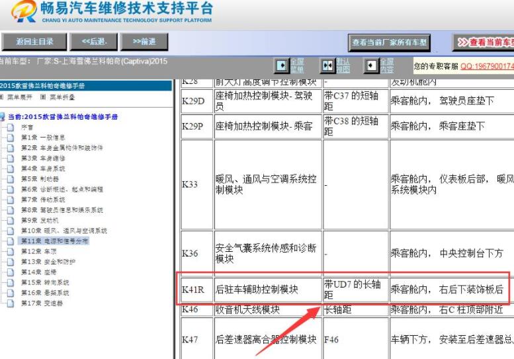
Task: Click the page icon beside 第17章 变速器
Action: tap(11, 303)
